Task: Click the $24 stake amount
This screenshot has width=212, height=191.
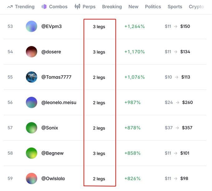Action: click(x=169, y=102)
